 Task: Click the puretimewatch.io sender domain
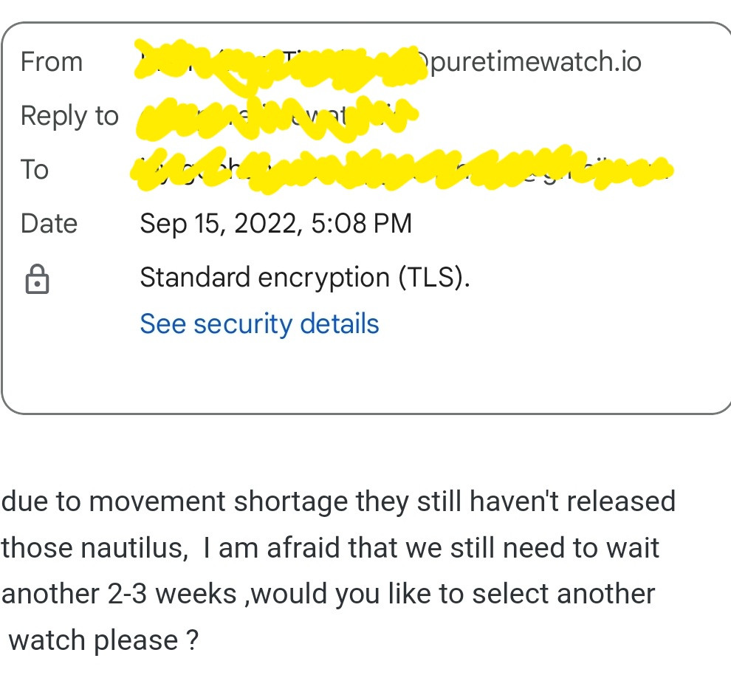pyautogui.click(x=535, y=62)
